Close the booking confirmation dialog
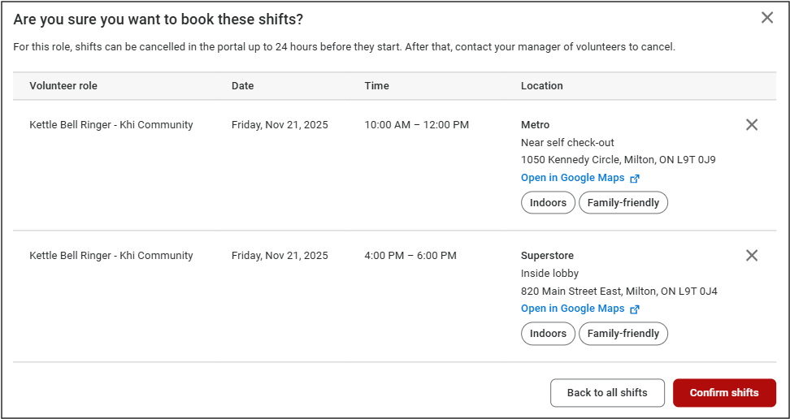Image resolution: width=790 pixels, height=419 pixels. (766, 18)
